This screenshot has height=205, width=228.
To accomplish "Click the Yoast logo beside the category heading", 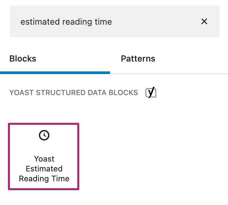I will pyautogui.click(x=151, y=93).
